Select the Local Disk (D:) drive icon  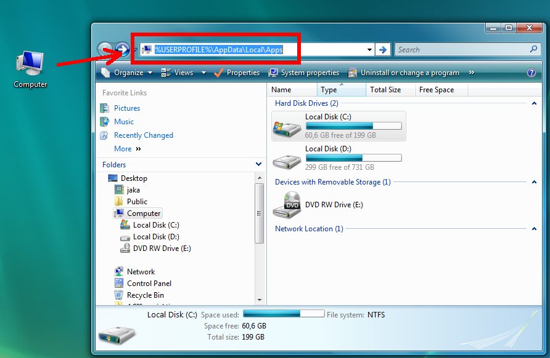[287, 159]
